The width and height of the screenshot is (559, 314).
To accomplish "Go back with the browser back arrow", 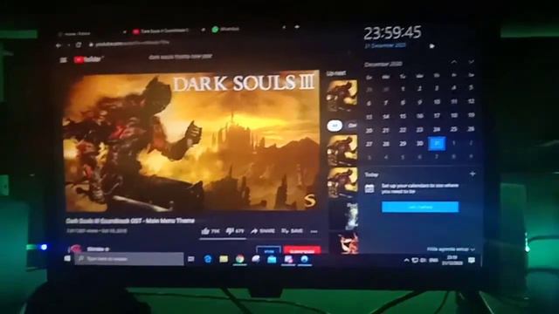I will point(59,45).
